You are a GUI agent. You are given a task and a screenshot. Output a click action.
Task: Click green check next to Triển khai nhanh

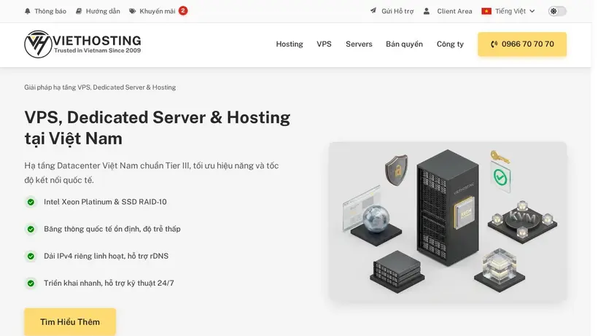pos(31,283)
